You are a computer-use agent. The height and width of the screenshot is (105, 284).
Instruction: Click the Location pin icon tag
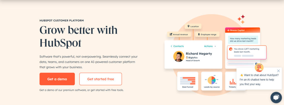click(x=188, y=26)
